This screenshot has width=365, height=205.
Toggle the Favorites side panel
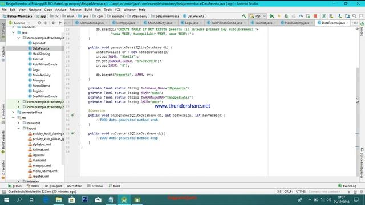(3, 170)
